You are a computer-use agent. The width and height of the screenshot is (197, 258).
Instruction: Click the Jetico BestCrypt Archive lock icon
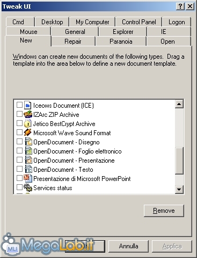coord(28,123)
